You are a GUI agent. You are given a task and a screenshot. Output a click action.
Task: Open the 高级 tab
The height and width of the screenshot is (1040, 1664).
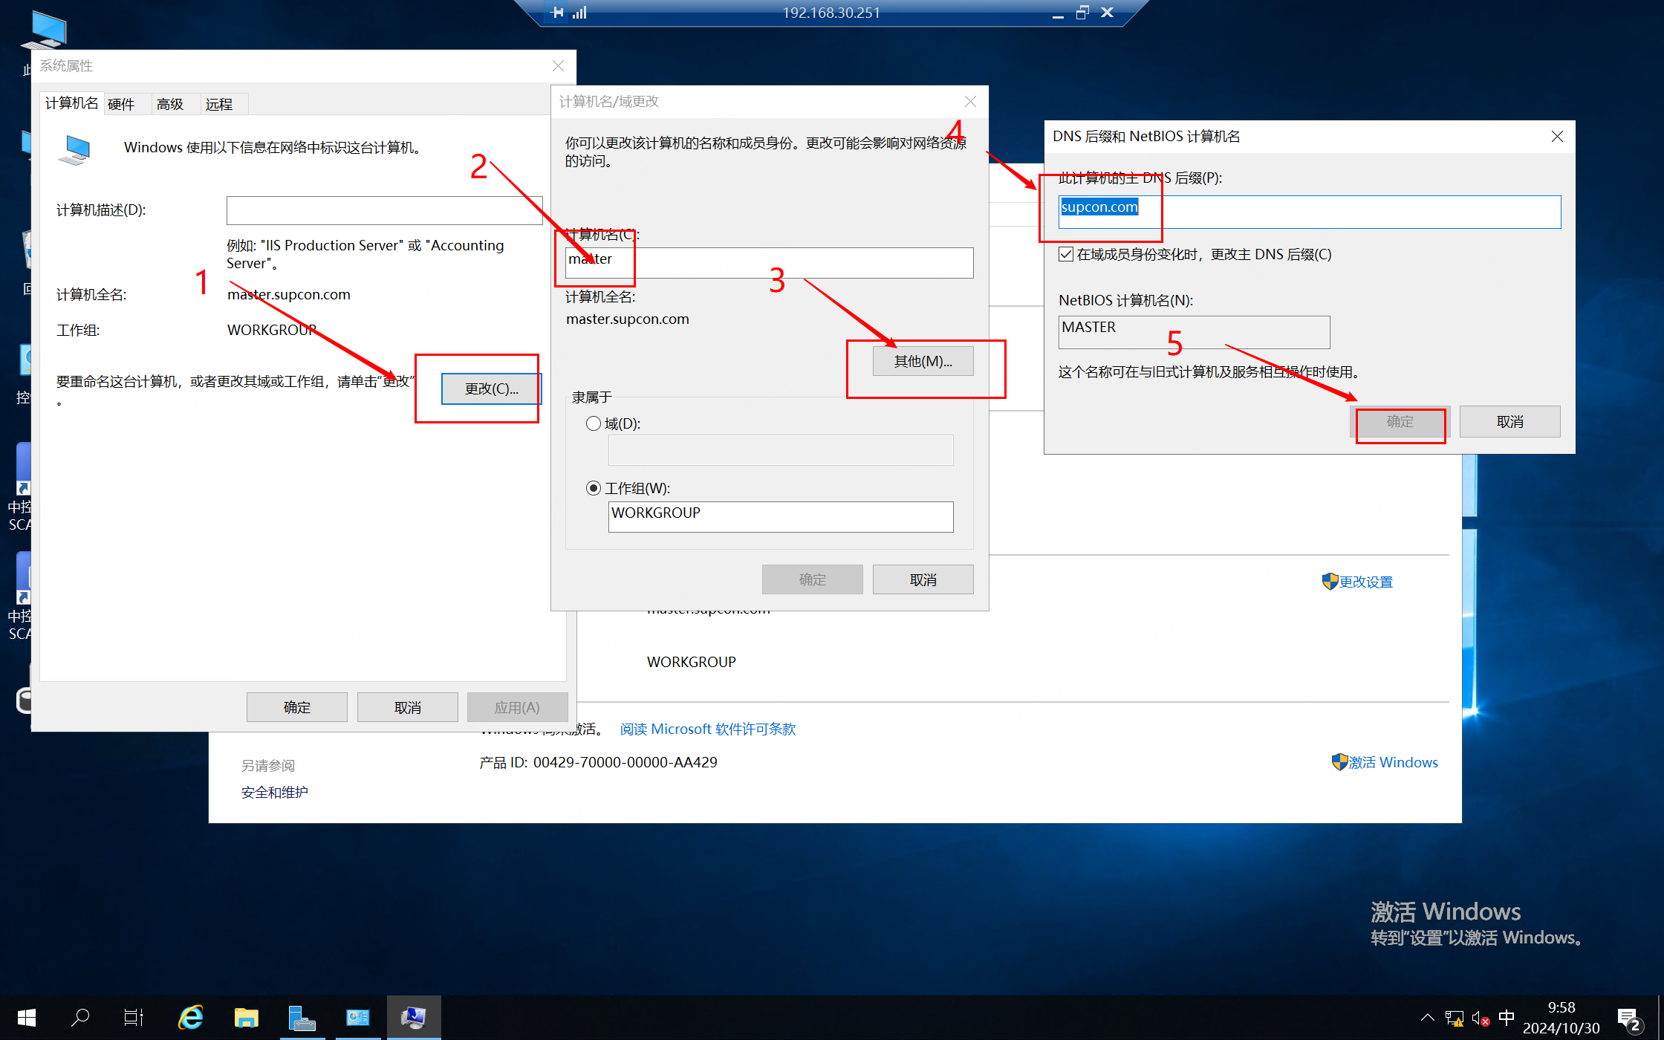coord(170,104)
